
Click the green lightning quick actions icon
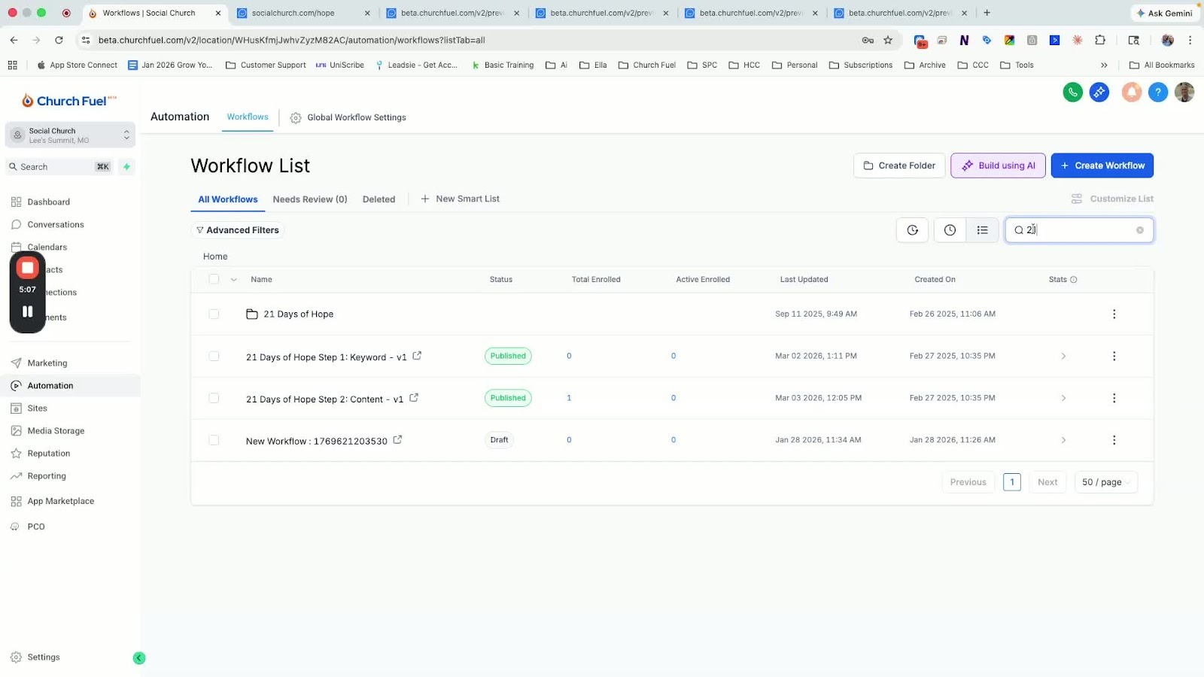(127, 167)
